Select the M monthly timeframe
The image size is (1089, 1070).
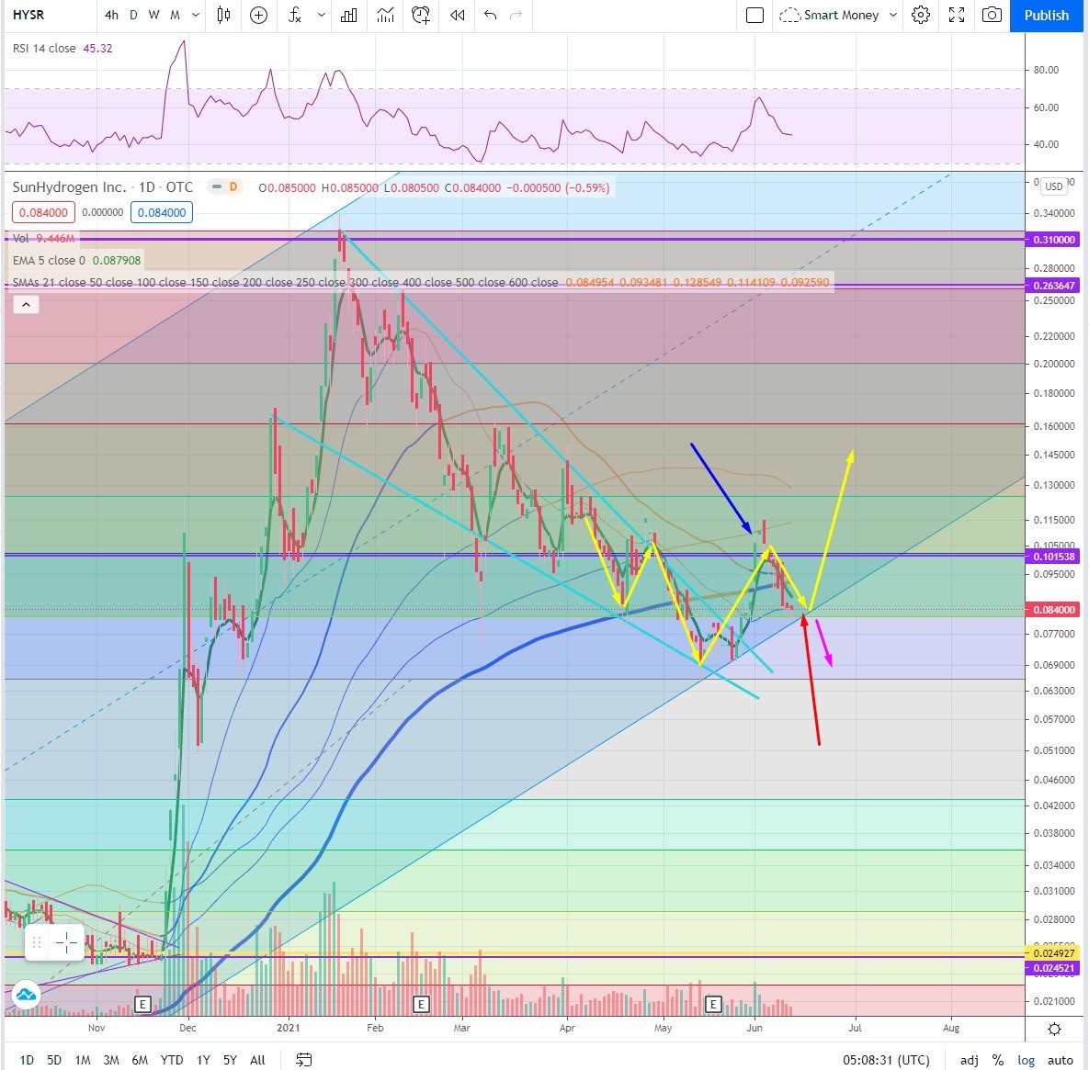click(175, 15)
